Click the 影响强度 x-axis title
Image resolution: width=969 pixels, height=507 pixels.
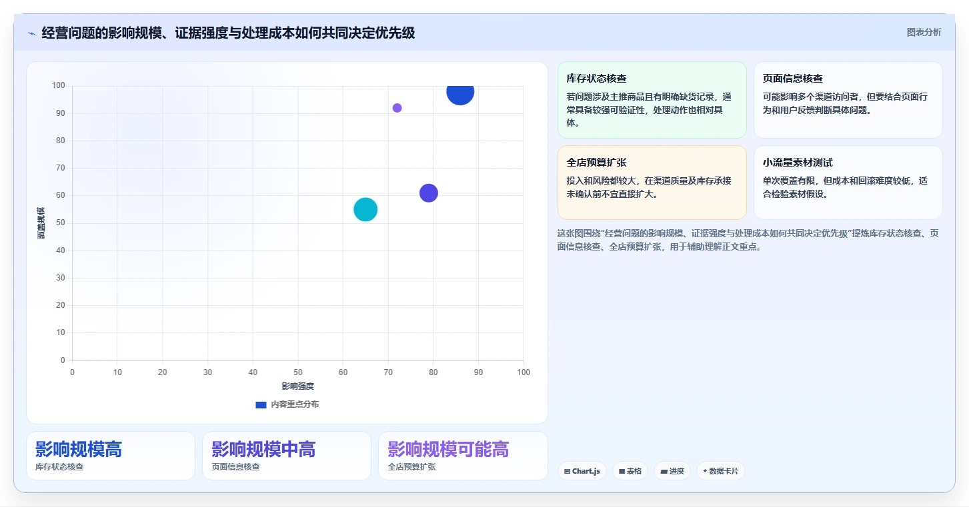click(297, 386)
